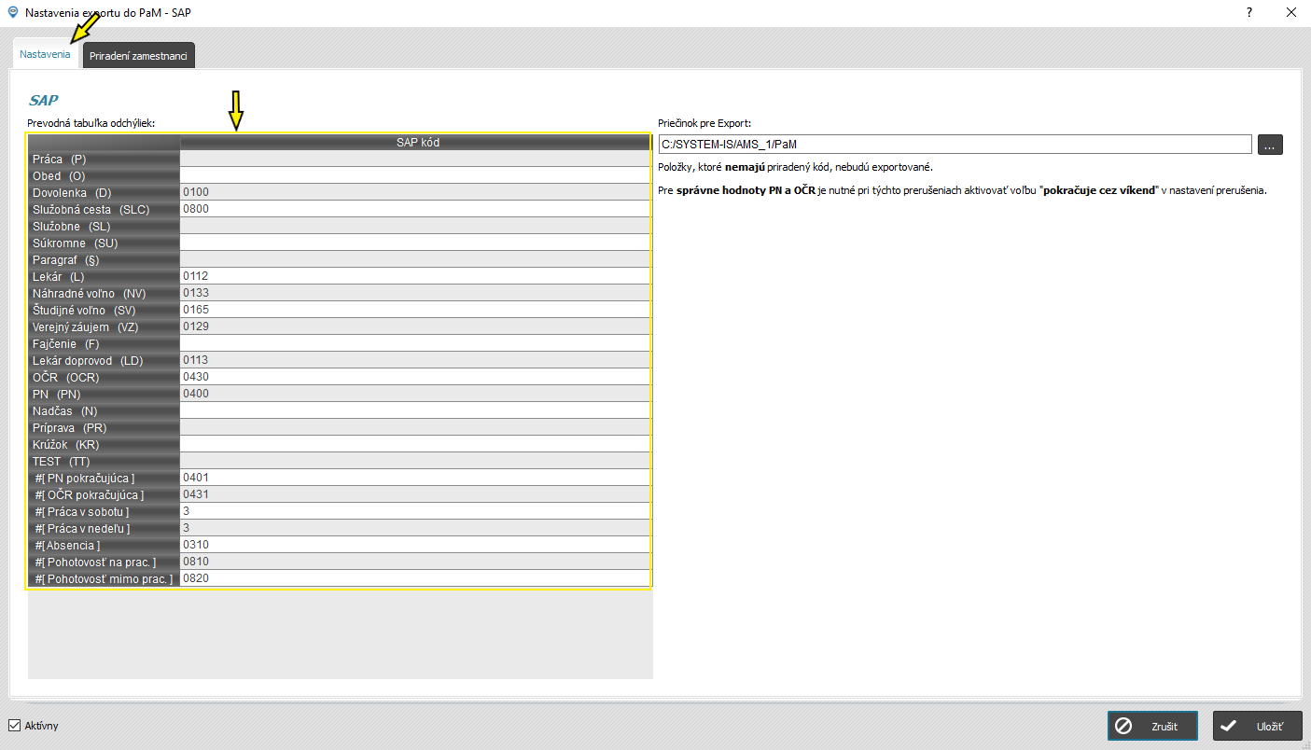Browse for export folder with the ... button

tap(1270, 145)
